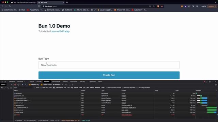Click the red record network log button
The height and width of the screenshot is (122, 218).
(15, 85)
